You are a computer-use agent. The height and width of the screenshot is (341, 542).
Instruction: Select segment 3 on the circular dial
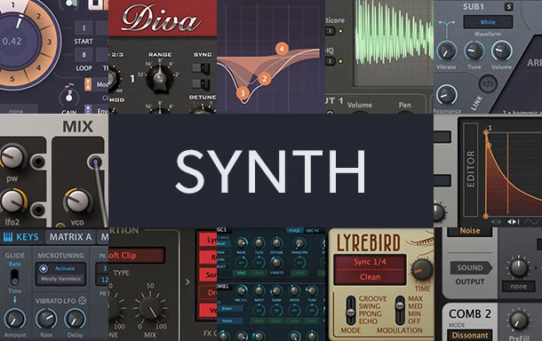click(50, 42)
